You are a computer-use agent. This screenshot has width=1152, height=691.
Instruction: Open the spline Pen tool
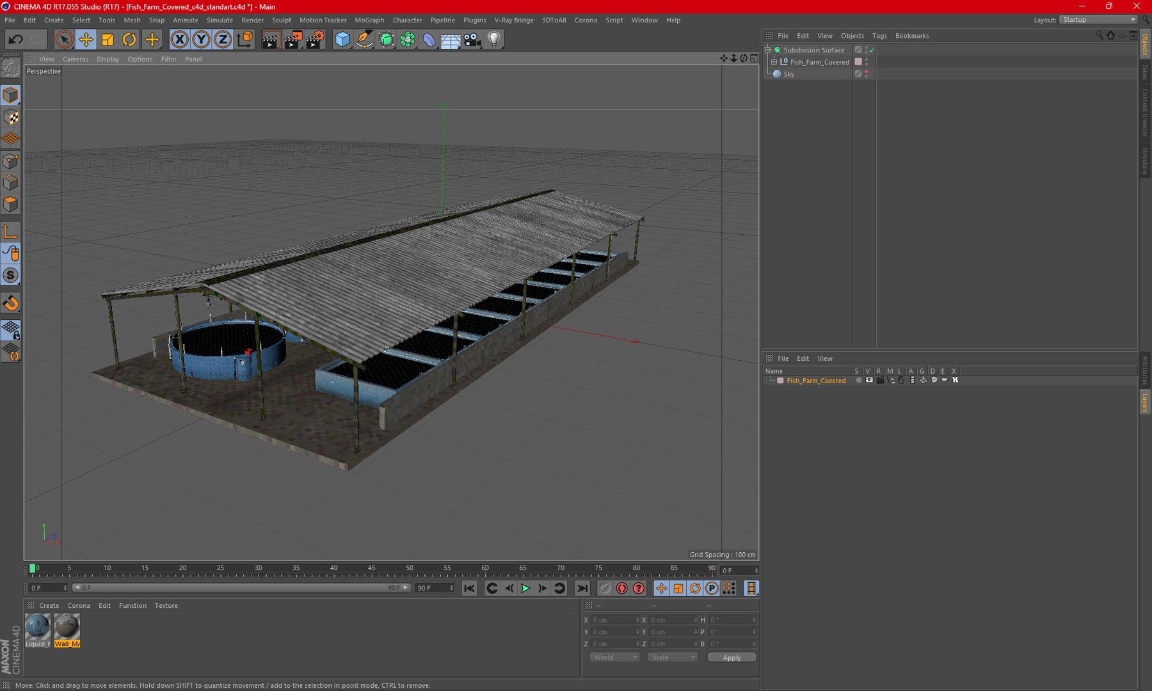365,40
